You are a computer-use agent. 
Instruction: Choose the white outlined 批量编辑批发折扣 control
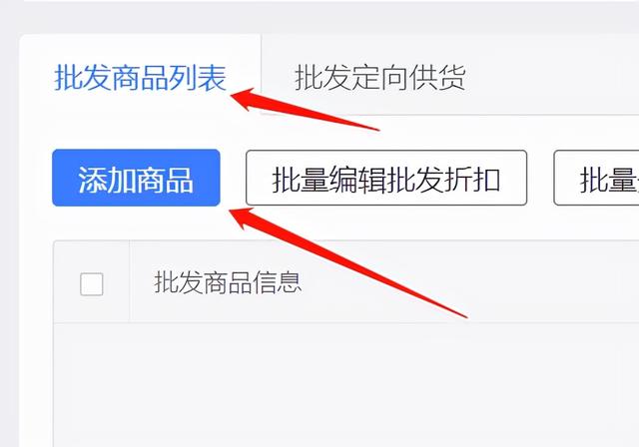coord(386,178)
